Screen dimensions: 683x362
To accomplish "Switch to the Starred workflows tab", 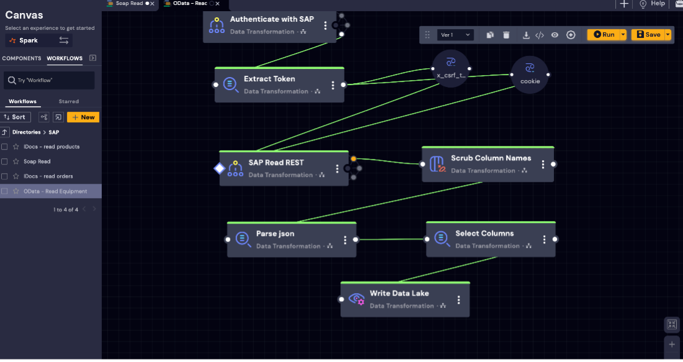I will coord(68,101).
